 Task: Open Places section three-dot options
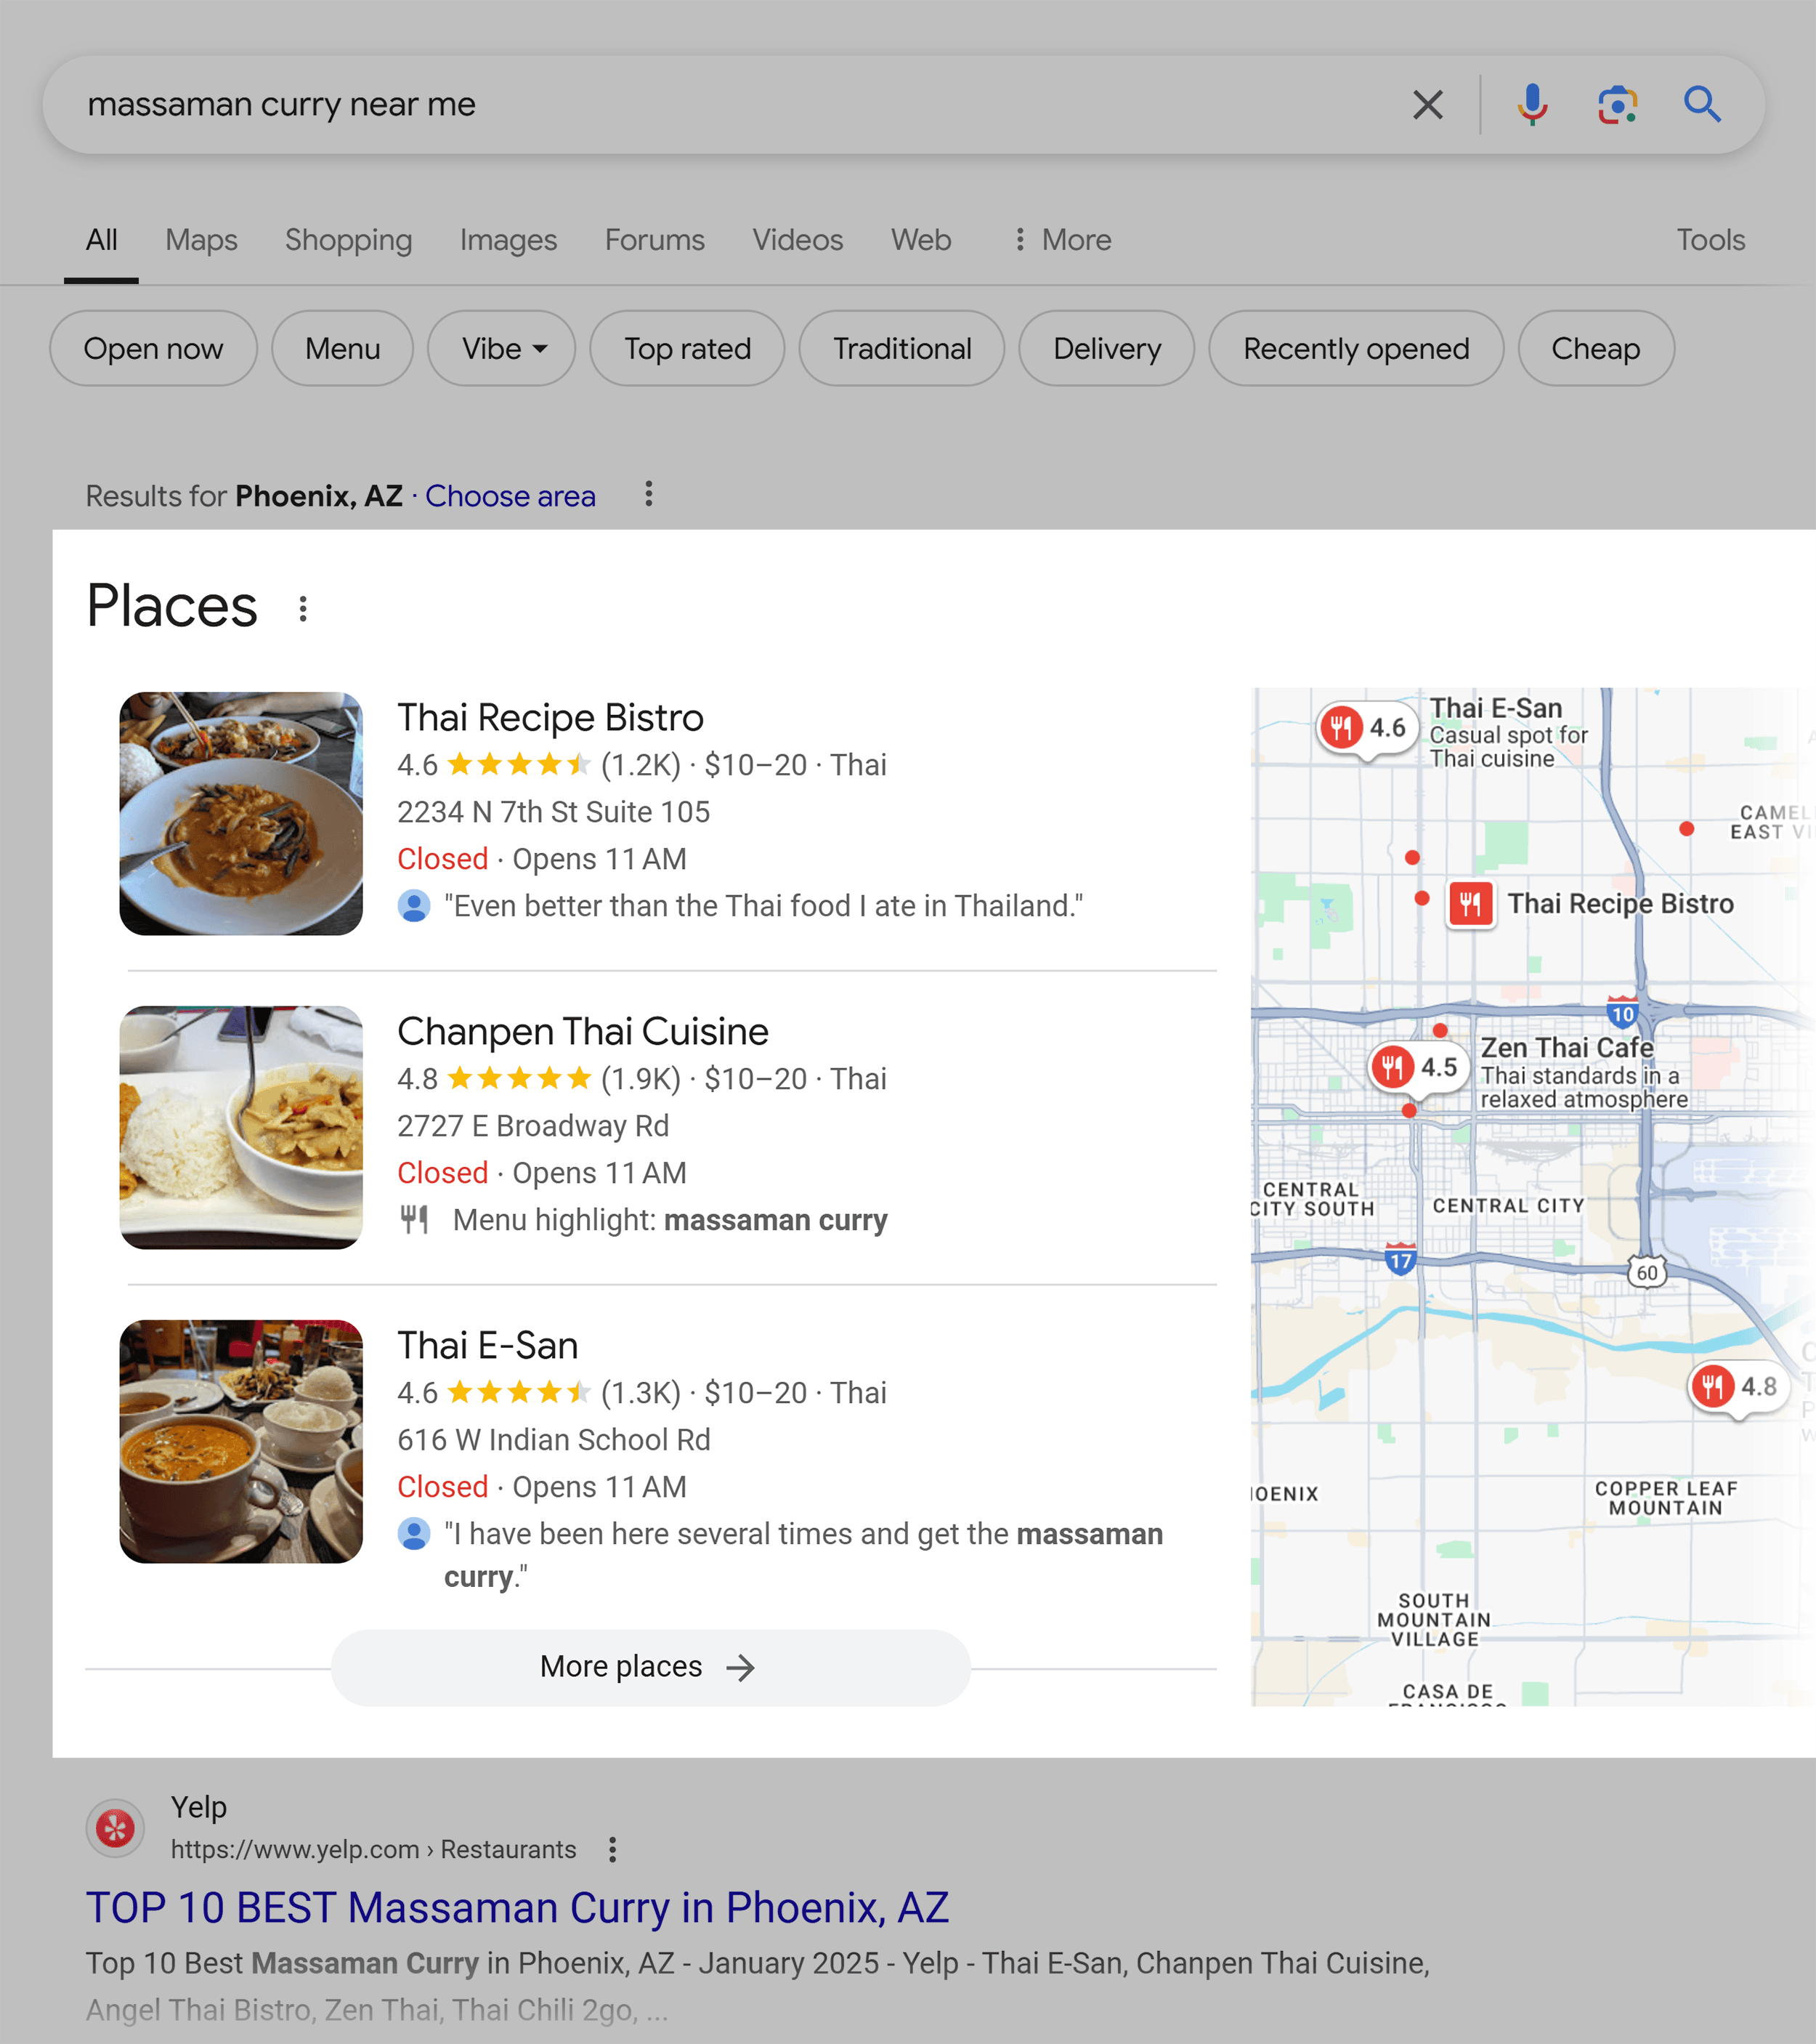click(x=303, y=608)
